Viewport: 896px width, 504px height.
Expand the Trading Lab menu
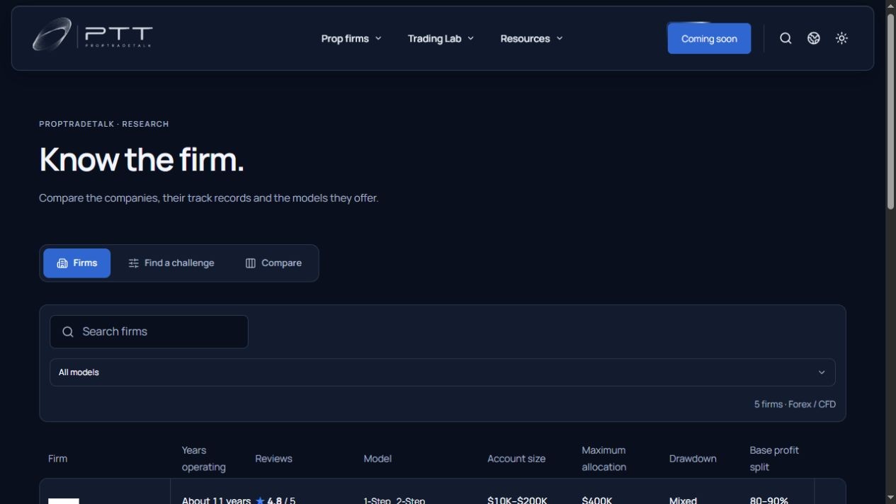pos(441,38)
